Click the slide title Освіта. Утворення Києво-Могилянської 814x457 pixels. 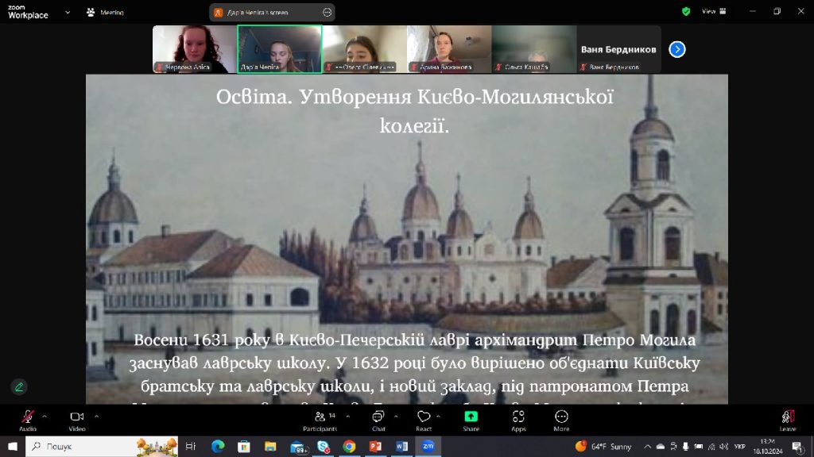[x=415, y=98]
